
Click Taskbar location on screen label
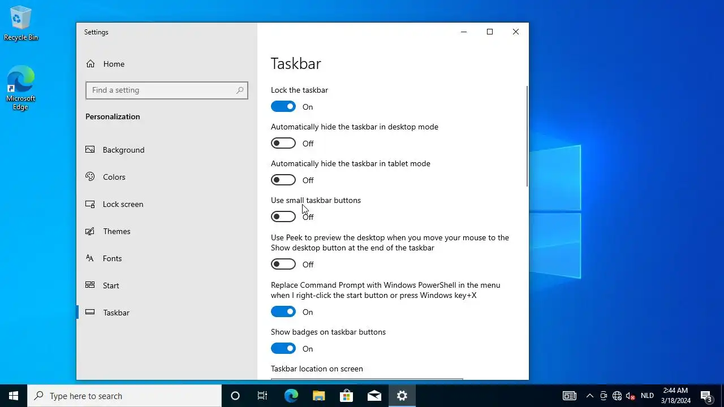click(x=317, y=369)
